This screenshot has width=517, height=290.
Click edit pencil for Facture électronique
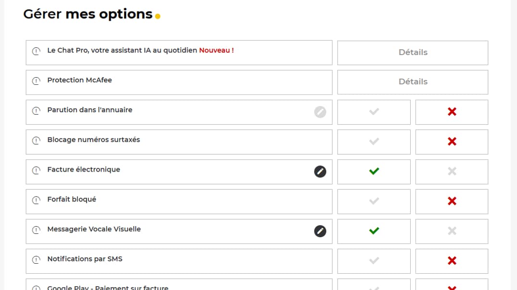tap(320, 171)
